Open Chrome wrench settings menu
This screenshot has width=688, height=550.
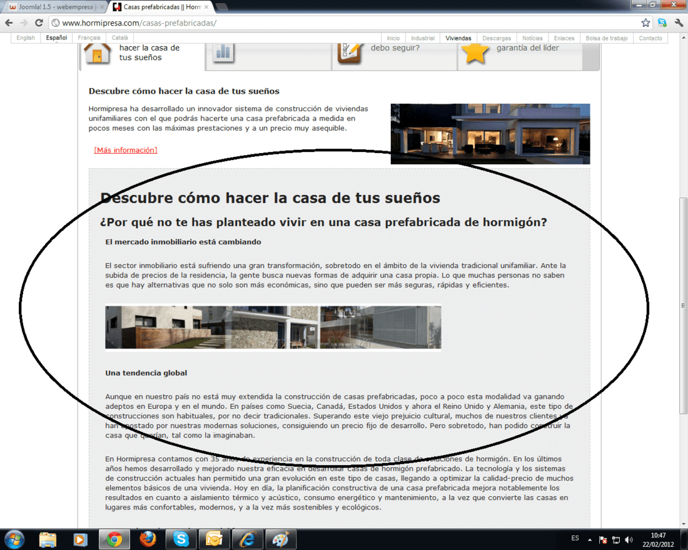(x=679, y=22)
